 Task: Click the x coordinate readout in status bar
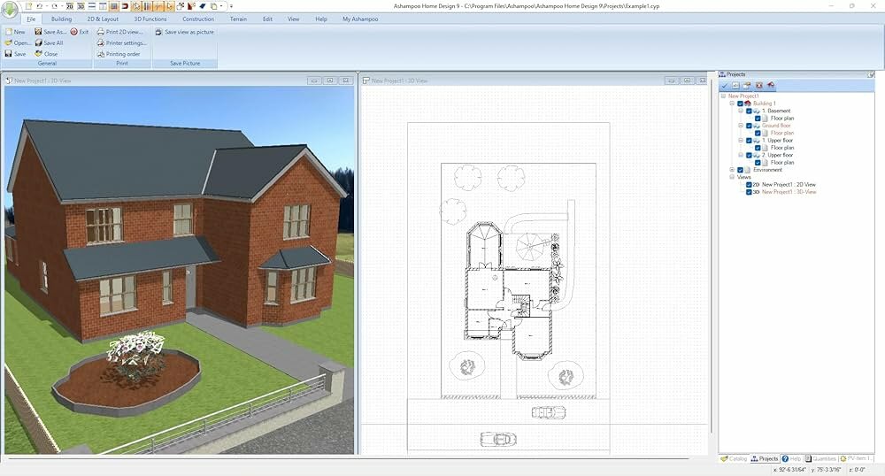pyautogui.click(x=790, y=469)
